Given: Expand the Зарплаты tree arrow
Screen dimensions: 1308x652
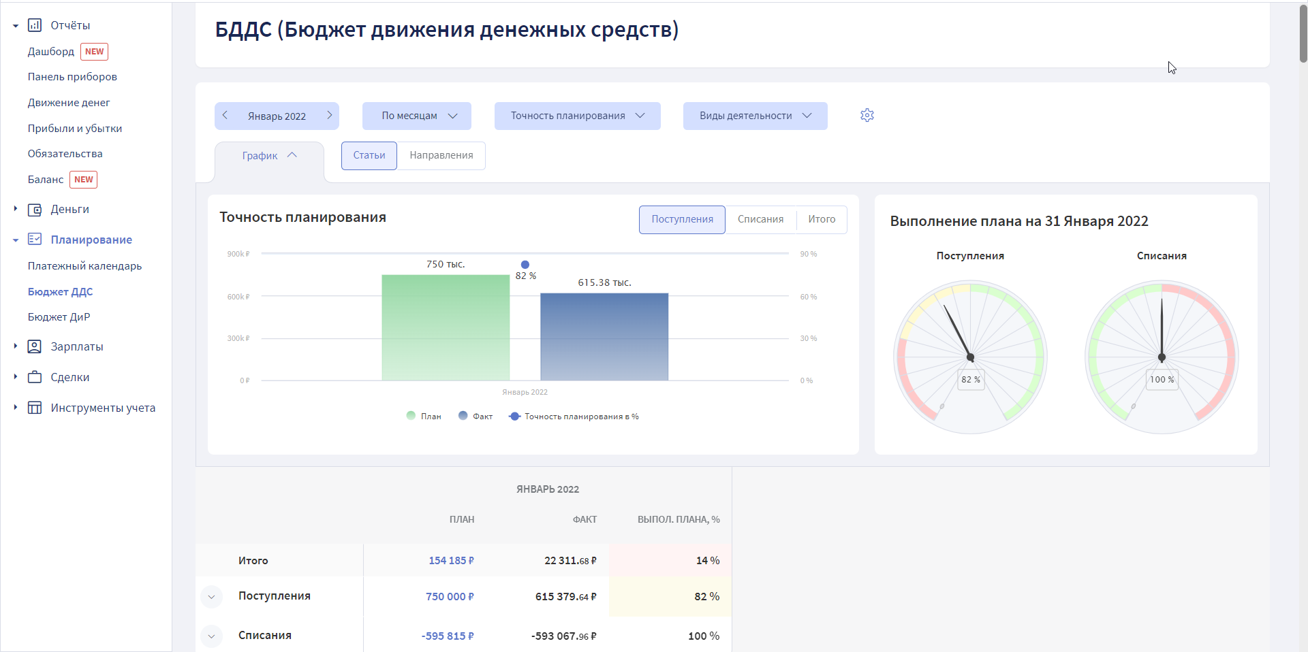Looking at the screenshot, I should click(16, 346).
